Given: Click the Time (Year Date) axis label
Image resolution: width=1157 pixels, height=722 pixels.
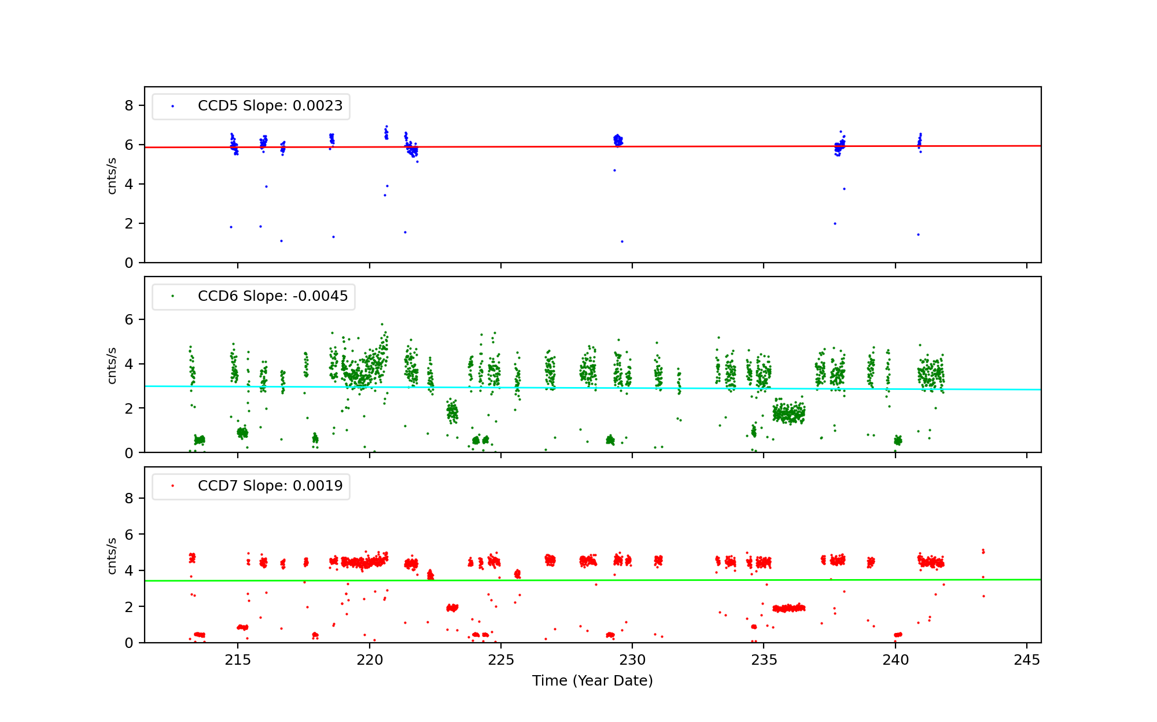Looking at the screenshot, I should pyautogui.click(x=592, y=681).
